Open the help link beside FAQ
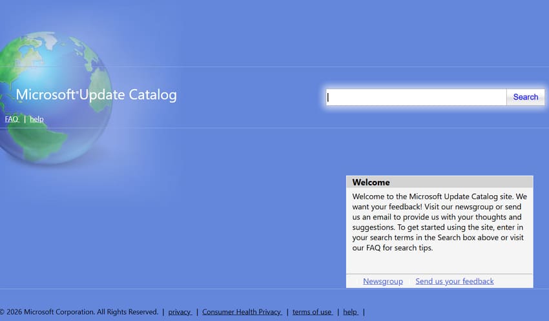Screen dimensions: 549x321 click(x=36, y=119)
